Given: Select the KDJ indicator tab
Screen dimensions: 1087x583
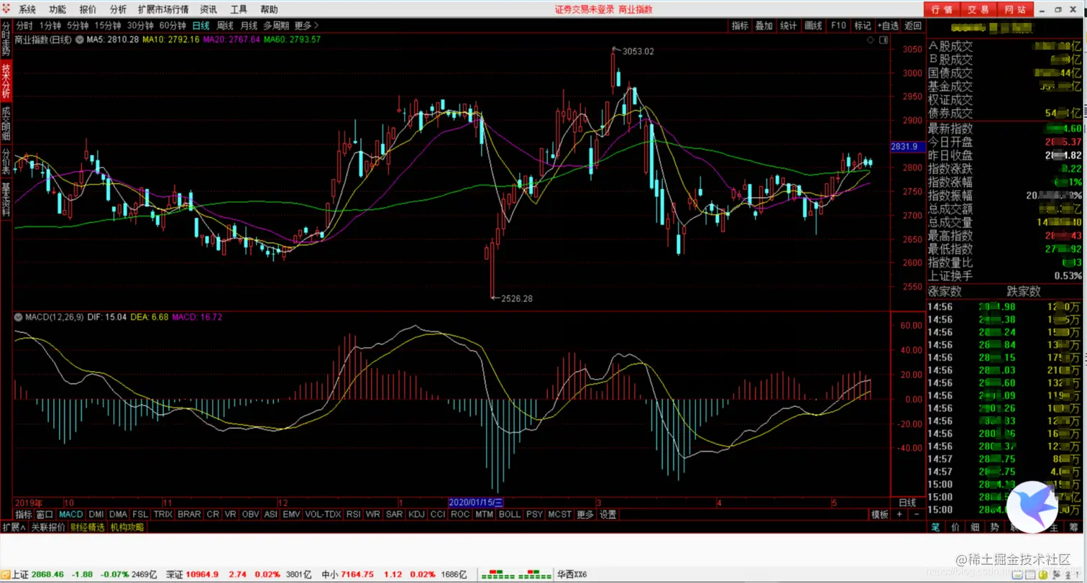Looking at the screenshot, I should point(416,515).
